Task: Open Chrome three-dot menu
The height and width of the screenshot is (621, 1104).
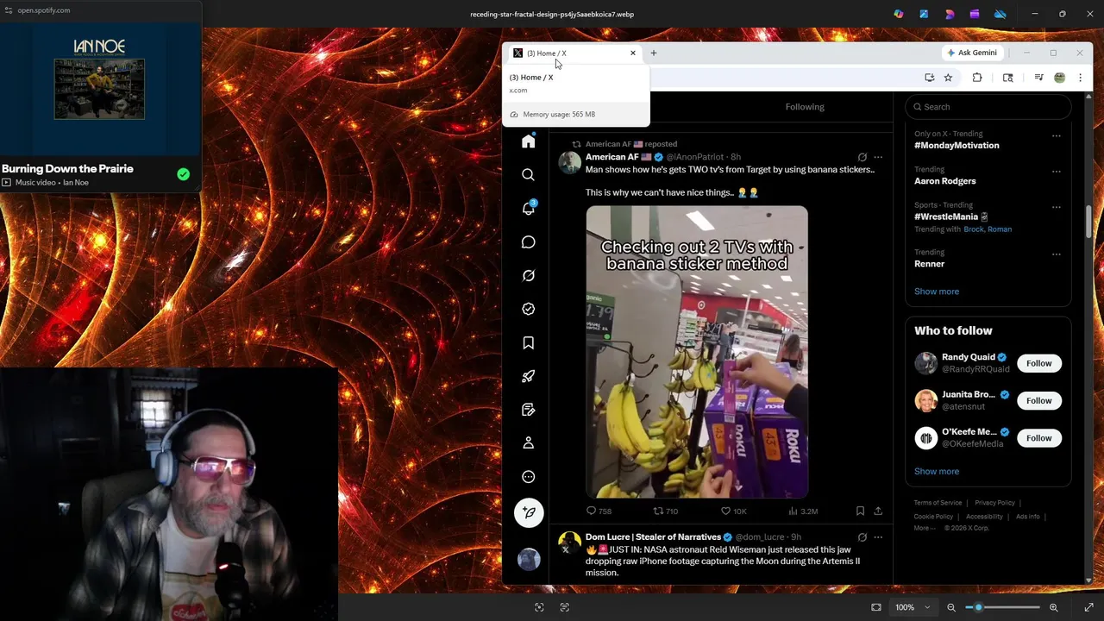Action: 1080,78
